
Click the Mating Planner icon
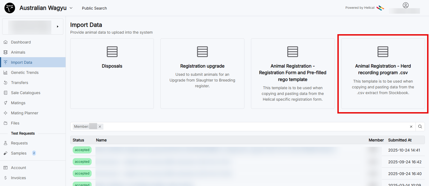[5, 113]
